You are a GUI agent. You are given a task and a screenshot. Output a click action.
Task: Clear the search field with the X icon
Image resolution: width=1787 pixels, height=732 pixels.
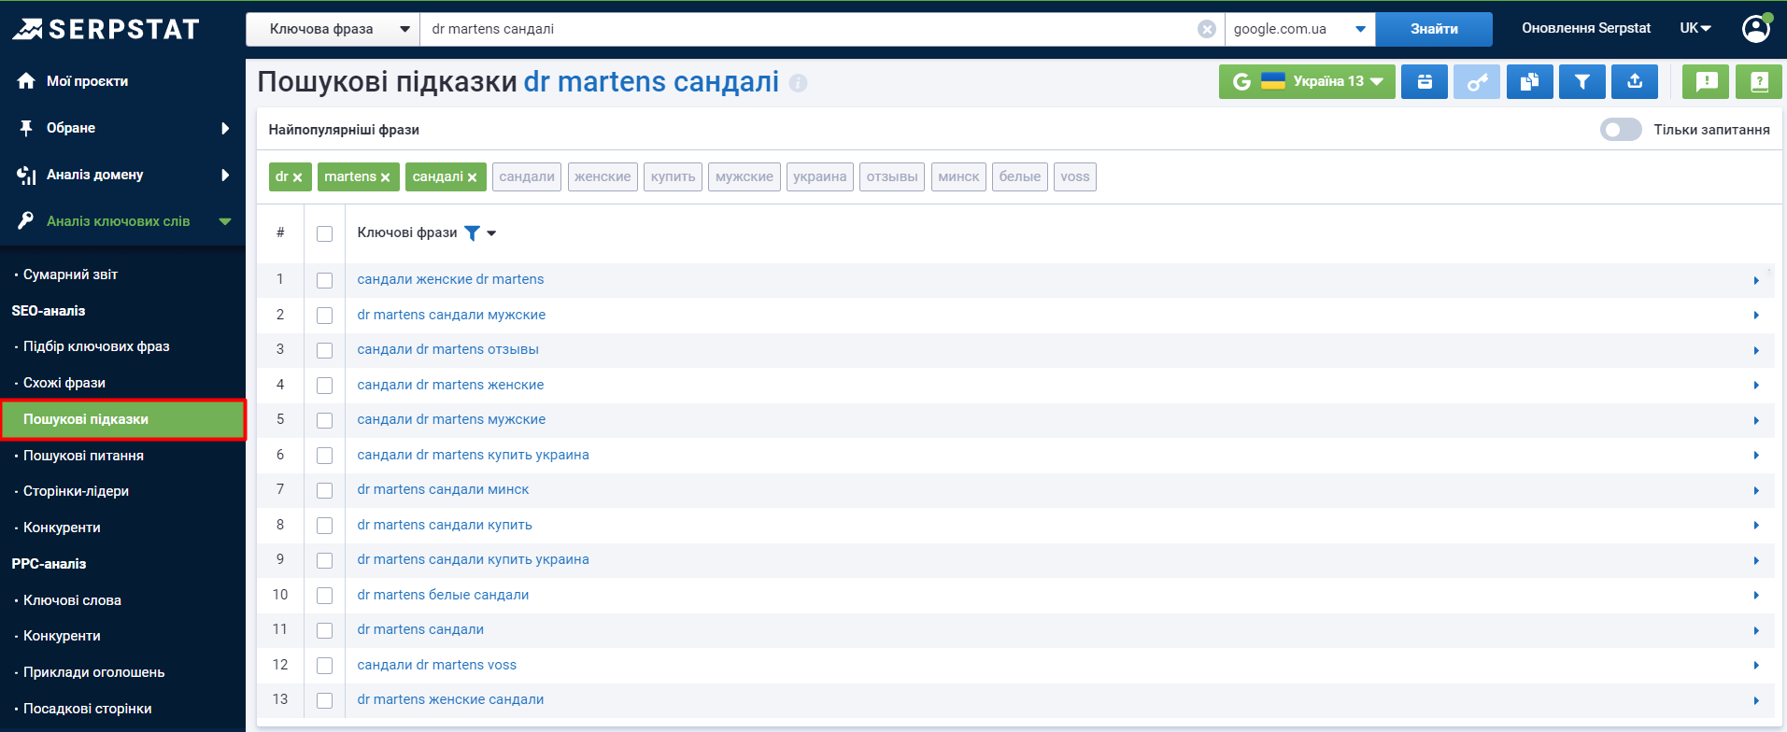(1207, 29)
